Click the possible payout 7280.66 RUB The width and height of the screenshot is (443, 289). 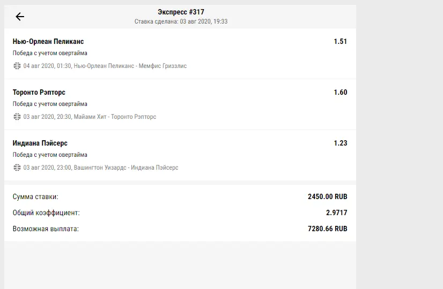(x=328, y=229)
